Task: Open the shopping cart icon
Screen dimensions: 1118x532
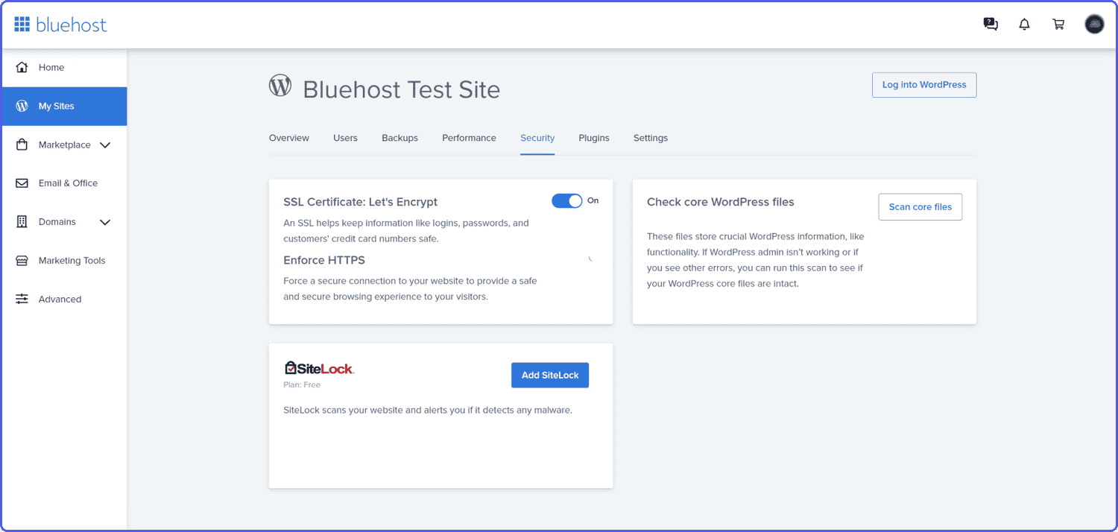Action: tap(1058, 24)
